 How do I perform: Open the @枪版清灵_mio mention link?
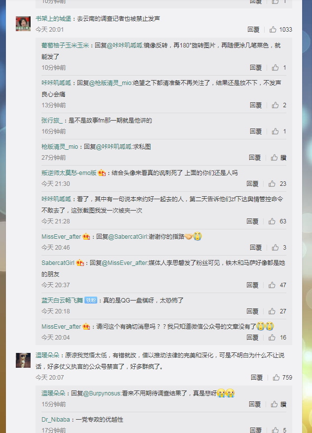(111, 83)
